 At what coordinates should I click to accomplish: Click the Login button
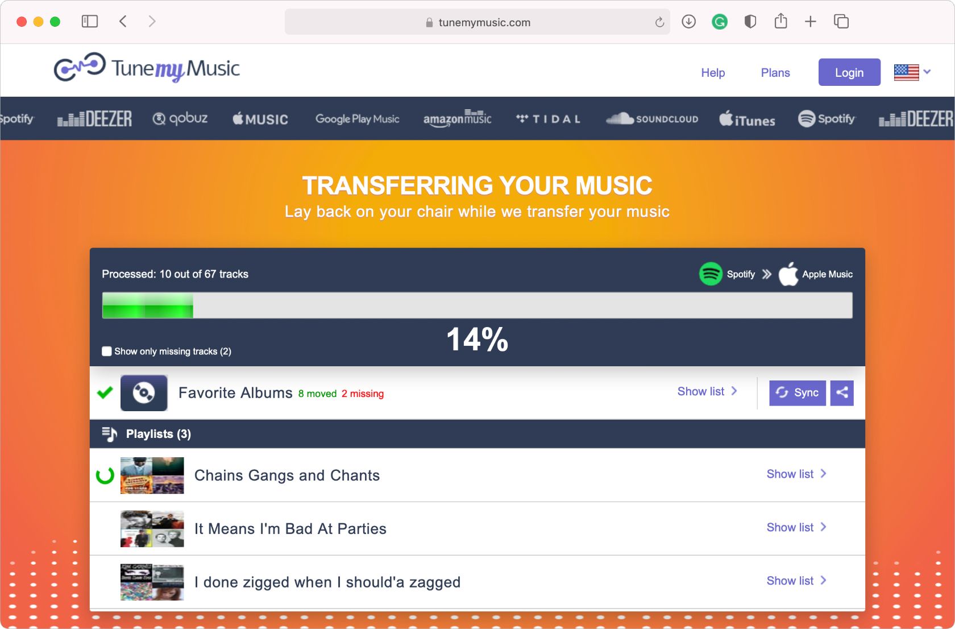pyautogui.click(x=849, y=72)
